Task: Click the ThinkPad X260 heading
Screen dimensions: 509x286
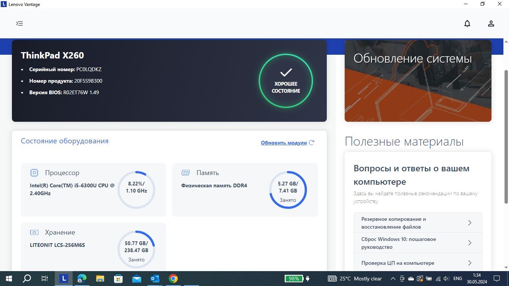Action: click(53, 55)
